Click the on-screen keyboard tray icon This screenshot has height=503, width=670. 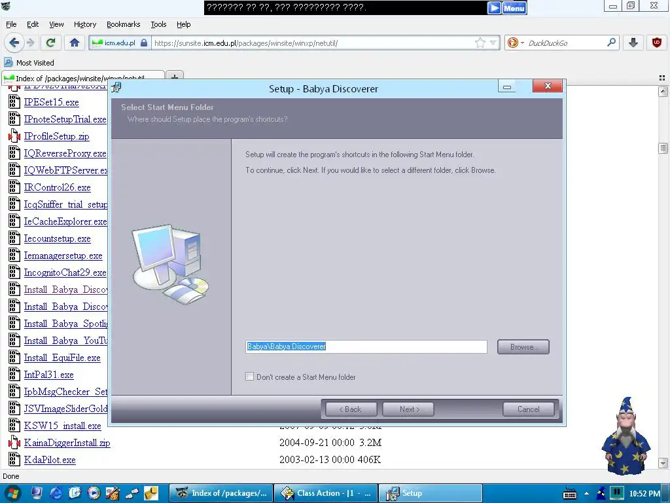[x=570, y=493]
